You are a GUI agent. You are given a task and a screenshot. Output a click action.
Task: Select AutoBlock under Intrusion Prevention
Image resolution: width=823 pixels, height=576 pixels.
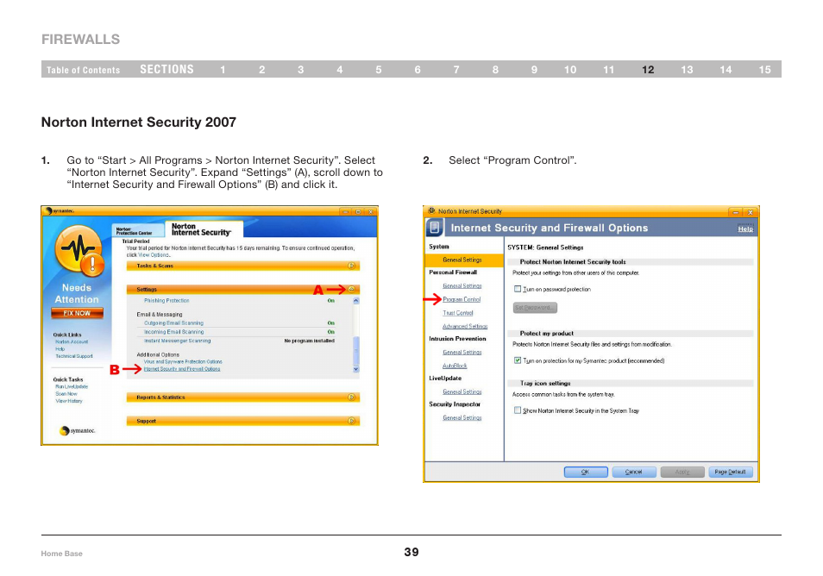point(455,366)
